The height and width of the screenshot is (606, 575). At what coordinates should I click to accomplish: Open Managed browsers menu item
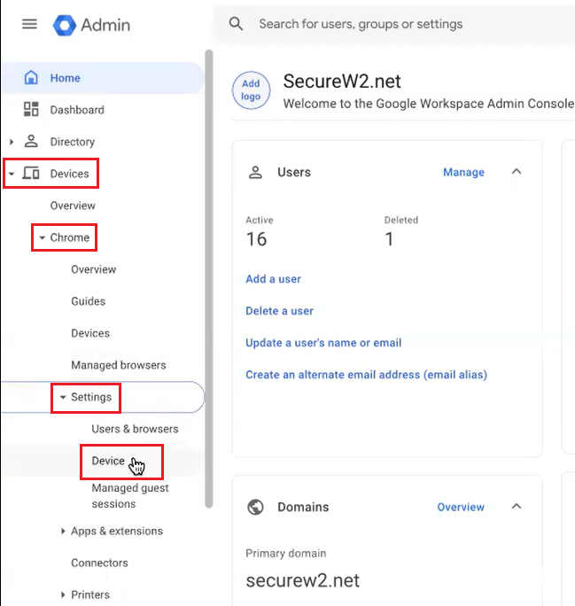click(x=118, y=365)
